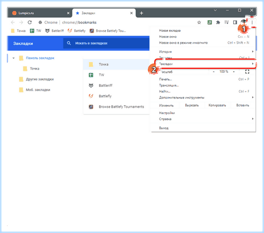This screenshot has width=264, height=233.
Task: Open TW bookmark on the bookmarks bar
Action: tap(36, 31)
